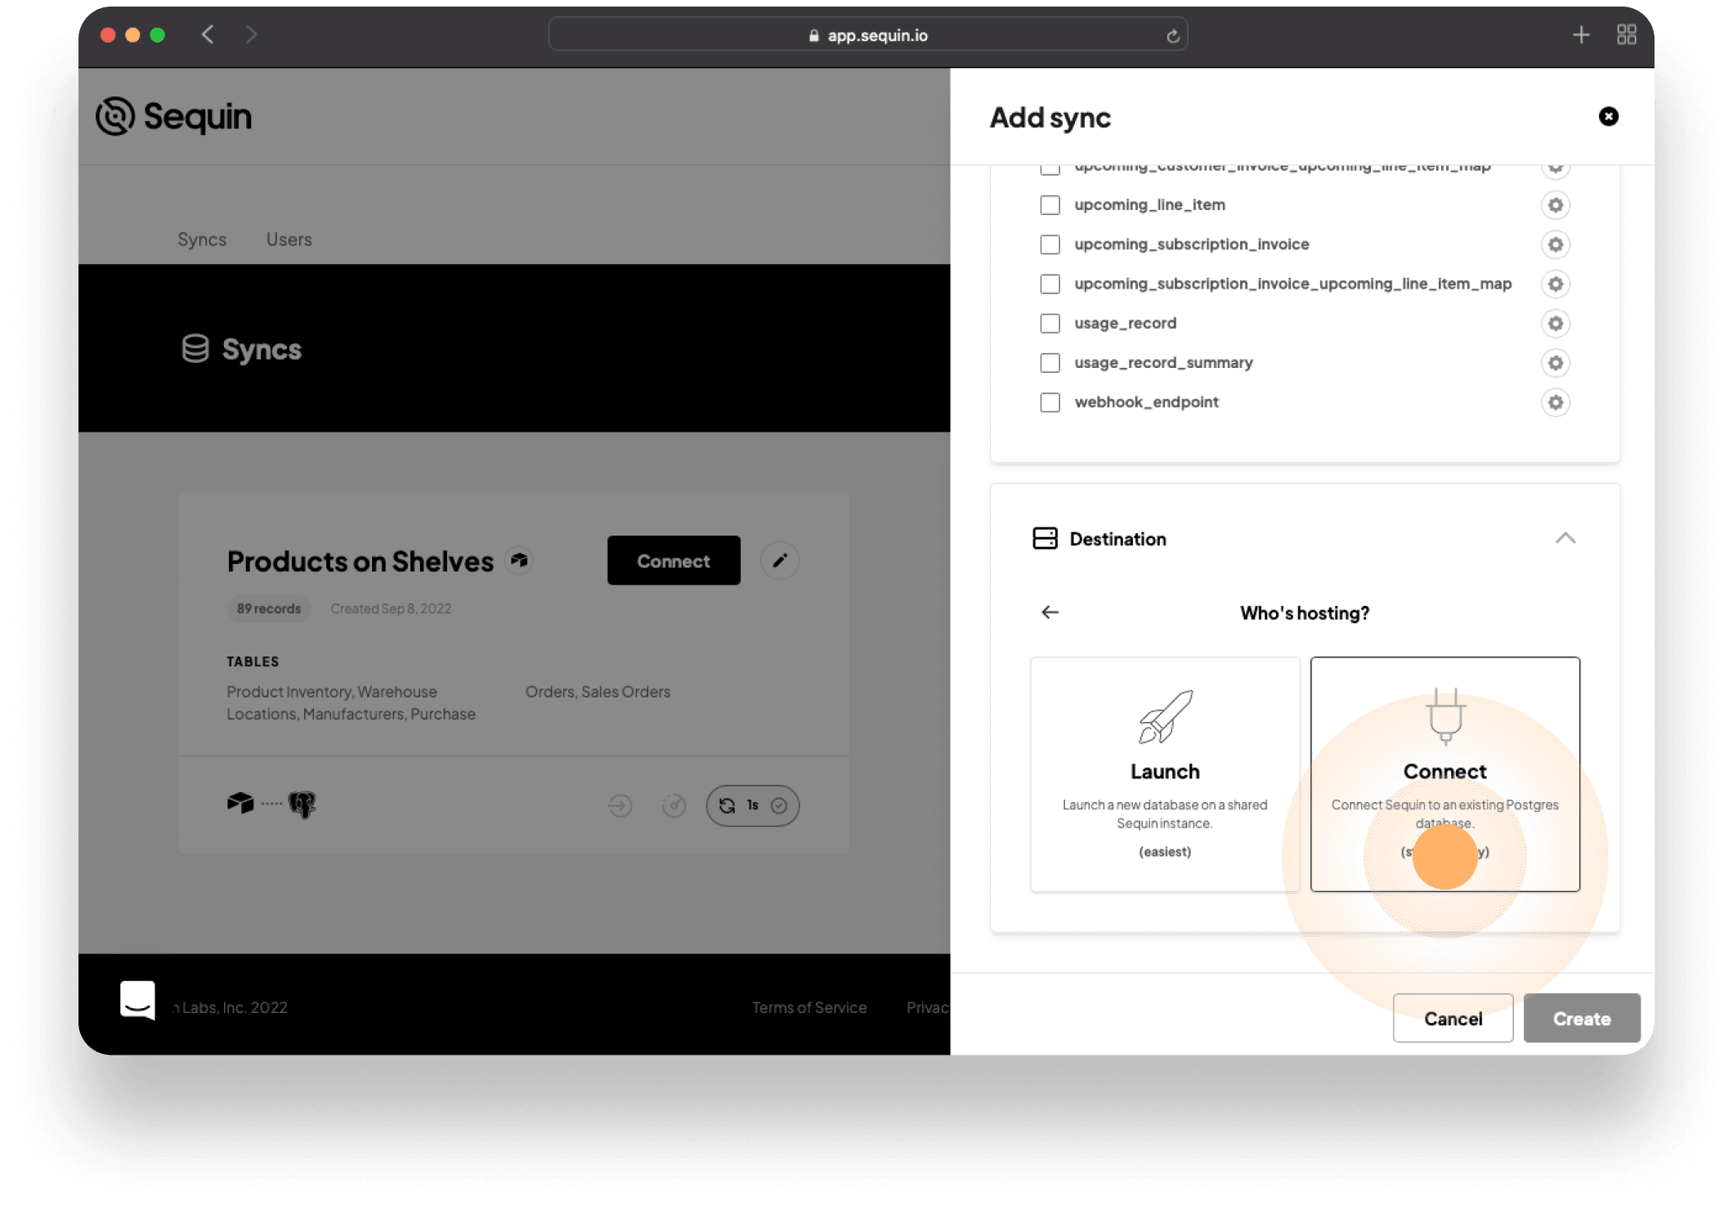The width and height of the screenshot is (1733, 1206).
Task: Toggle the usage_record checkbox
Action: pos(1050,323)
